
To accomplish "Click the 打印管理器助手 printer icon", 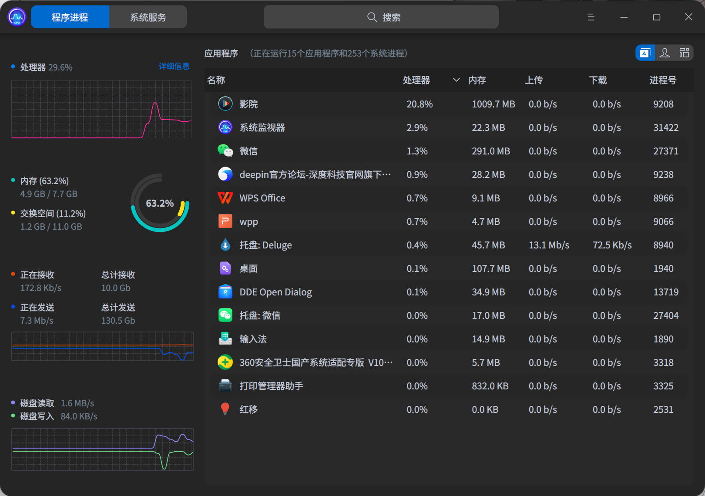I will tap(225, 386).
